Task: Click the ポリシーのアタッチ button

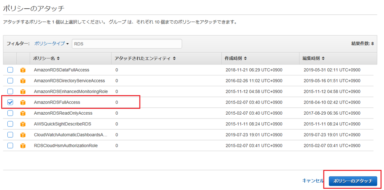Action: coord(353,181)
